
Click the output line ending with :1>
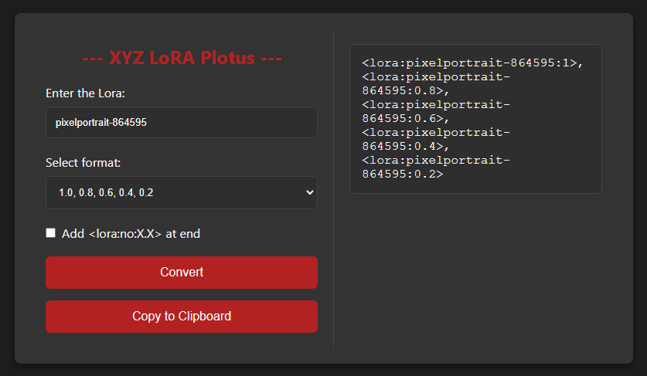coord(472,63)
